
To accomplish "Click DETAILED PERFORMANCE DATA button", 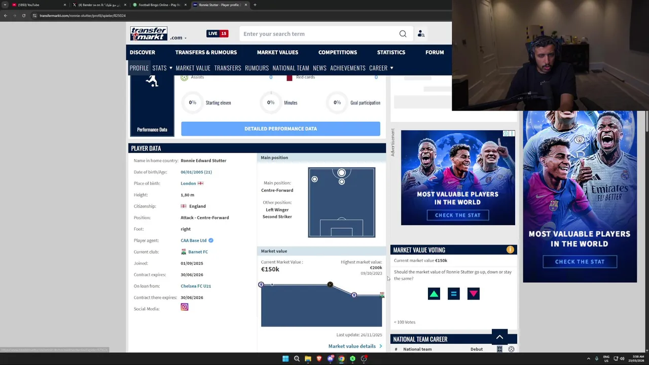I will pos(280,129).
